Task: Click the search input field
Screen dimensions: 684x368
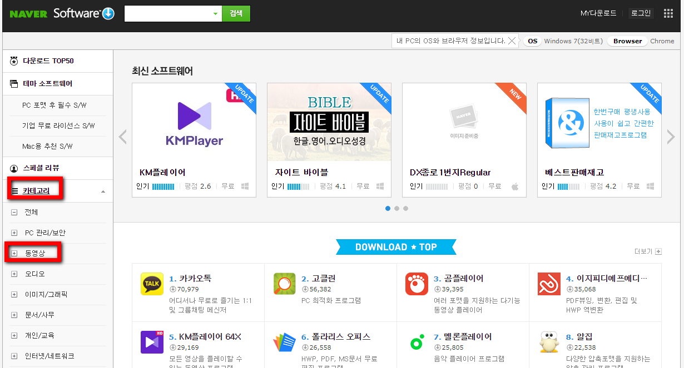Action: pos(167,14)
